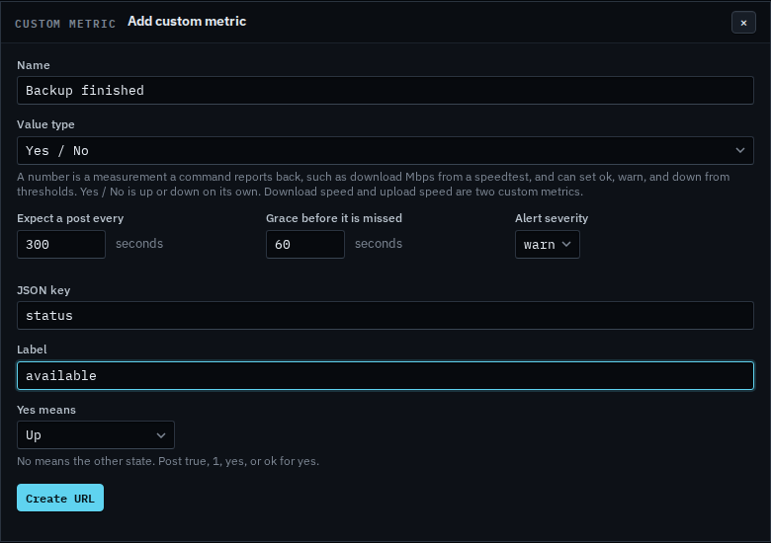Image resolution: width=771 pixels, height=543 pixels.
Task: Click the Value type help description text
Action: 374,184
